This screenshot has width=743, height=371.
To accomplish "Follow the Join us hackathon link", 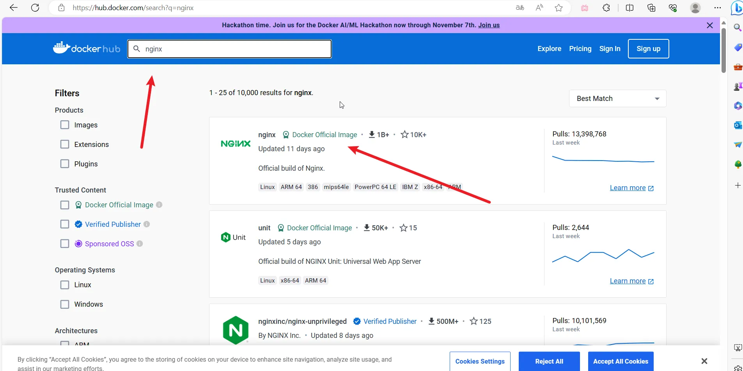I will 489,25.
